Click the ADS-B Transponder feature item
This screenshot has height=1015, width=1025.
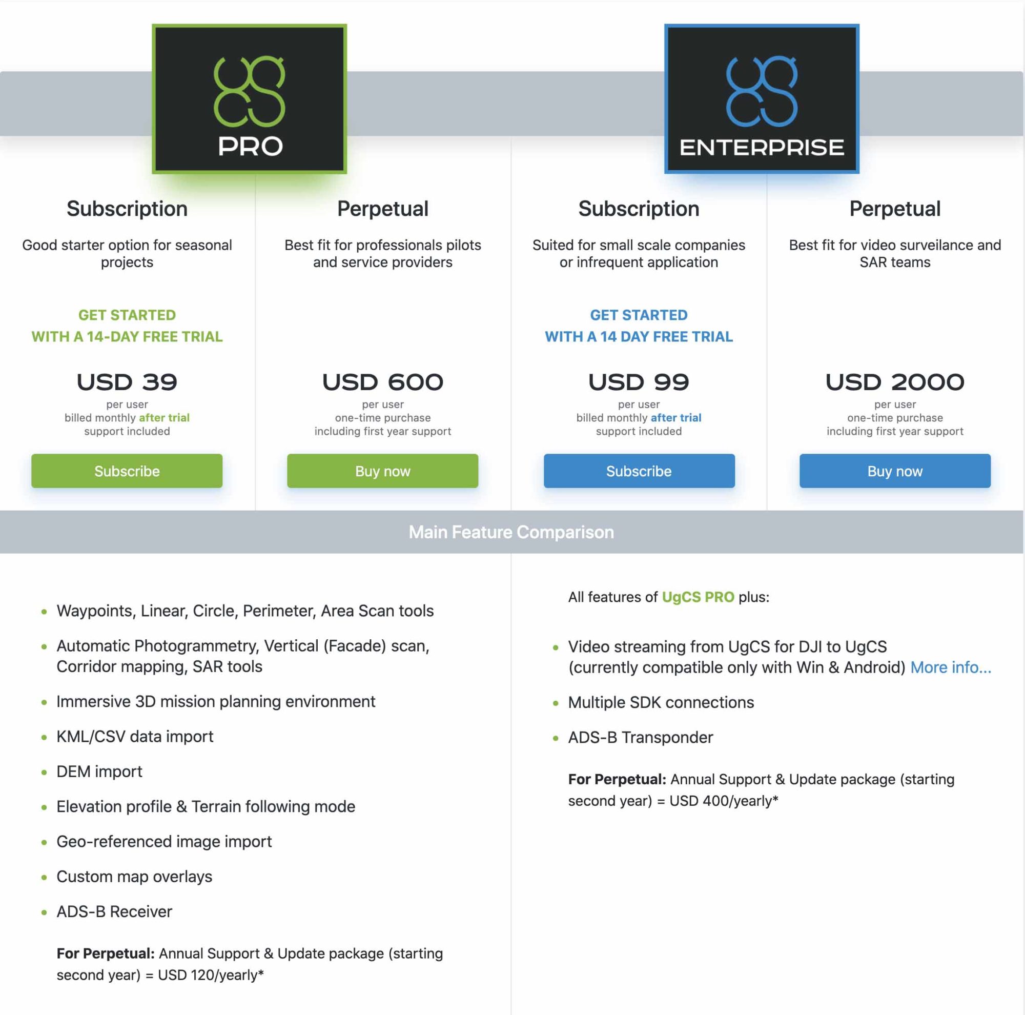(640, 738)
